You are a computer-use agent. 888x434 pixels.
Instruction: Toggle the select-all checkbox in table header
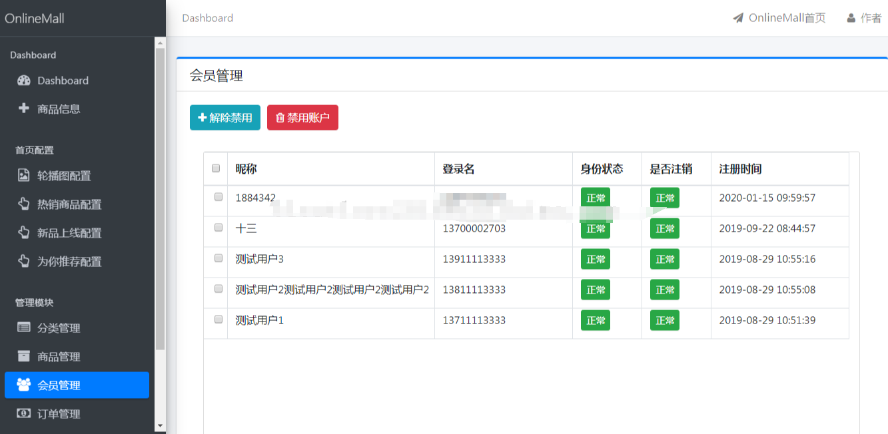[x=216, y=168]
